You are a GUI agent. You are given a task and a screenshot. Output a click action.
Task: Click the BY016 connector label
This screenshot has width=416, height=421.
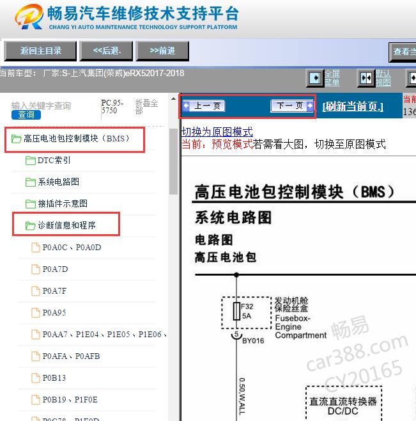[253, 341]
